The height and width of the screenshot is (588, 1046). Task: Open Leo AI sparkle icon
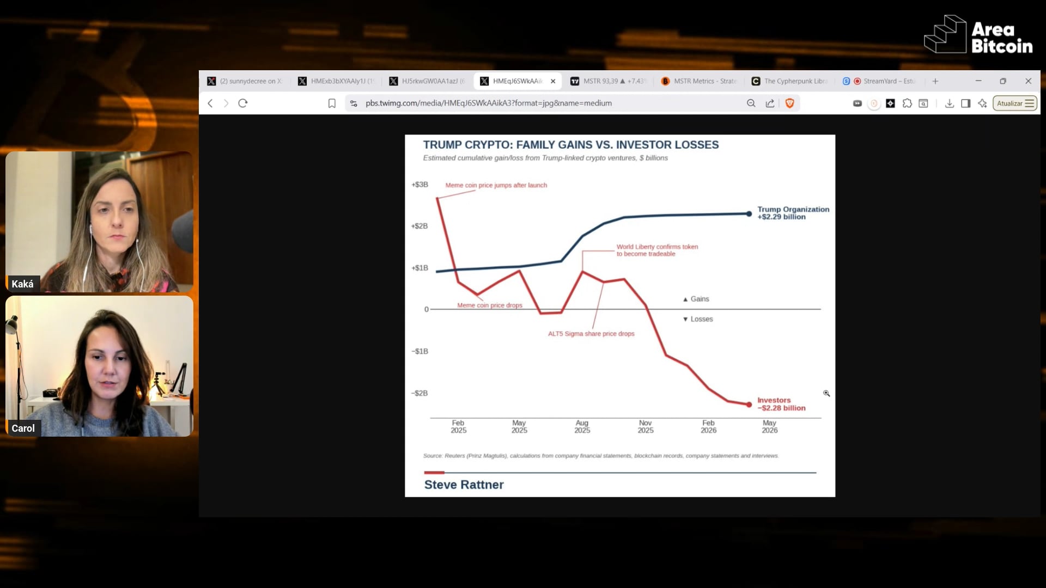pos(982,103)
